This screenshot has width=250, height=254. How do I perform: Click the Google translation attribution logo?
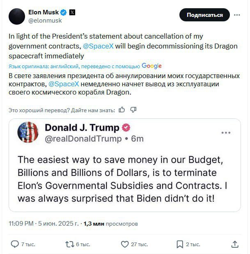pyautogui.click(x=151, y=66)
